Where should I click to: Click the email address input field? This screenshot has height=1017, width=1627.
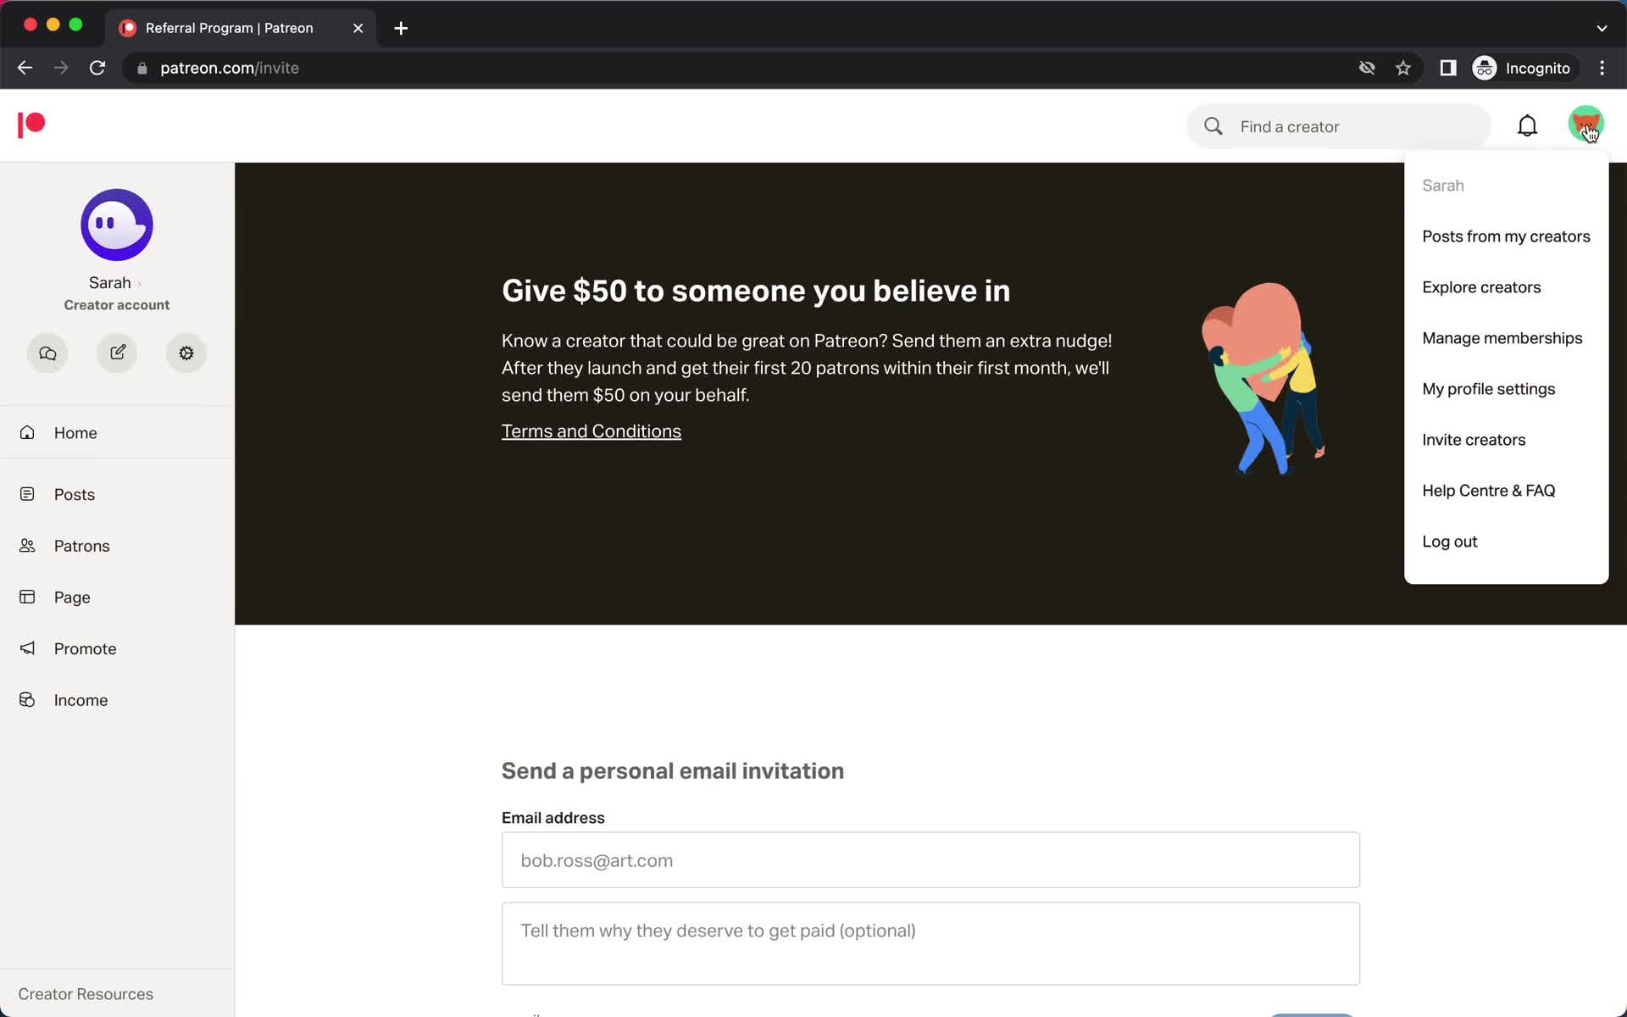click(930, 860)
